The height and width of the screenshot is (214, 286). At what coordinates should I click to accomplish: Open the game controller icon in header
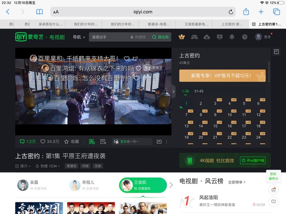(194, 37)
